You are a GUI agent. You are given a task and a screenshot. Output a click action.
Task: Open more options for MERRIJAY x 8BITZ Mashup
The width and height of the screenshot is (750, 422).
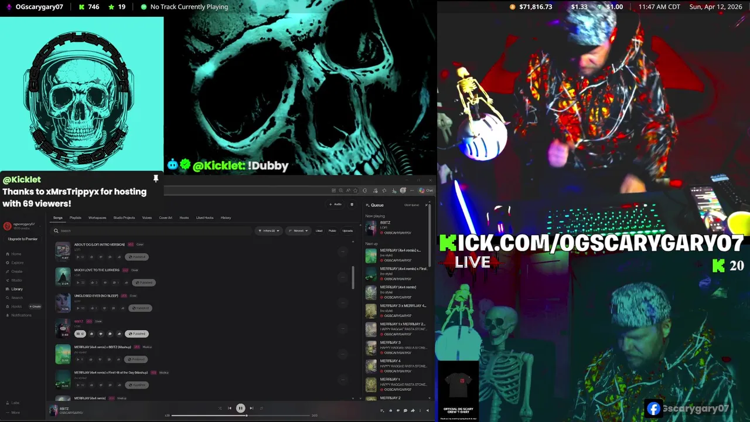coord(343,354)
